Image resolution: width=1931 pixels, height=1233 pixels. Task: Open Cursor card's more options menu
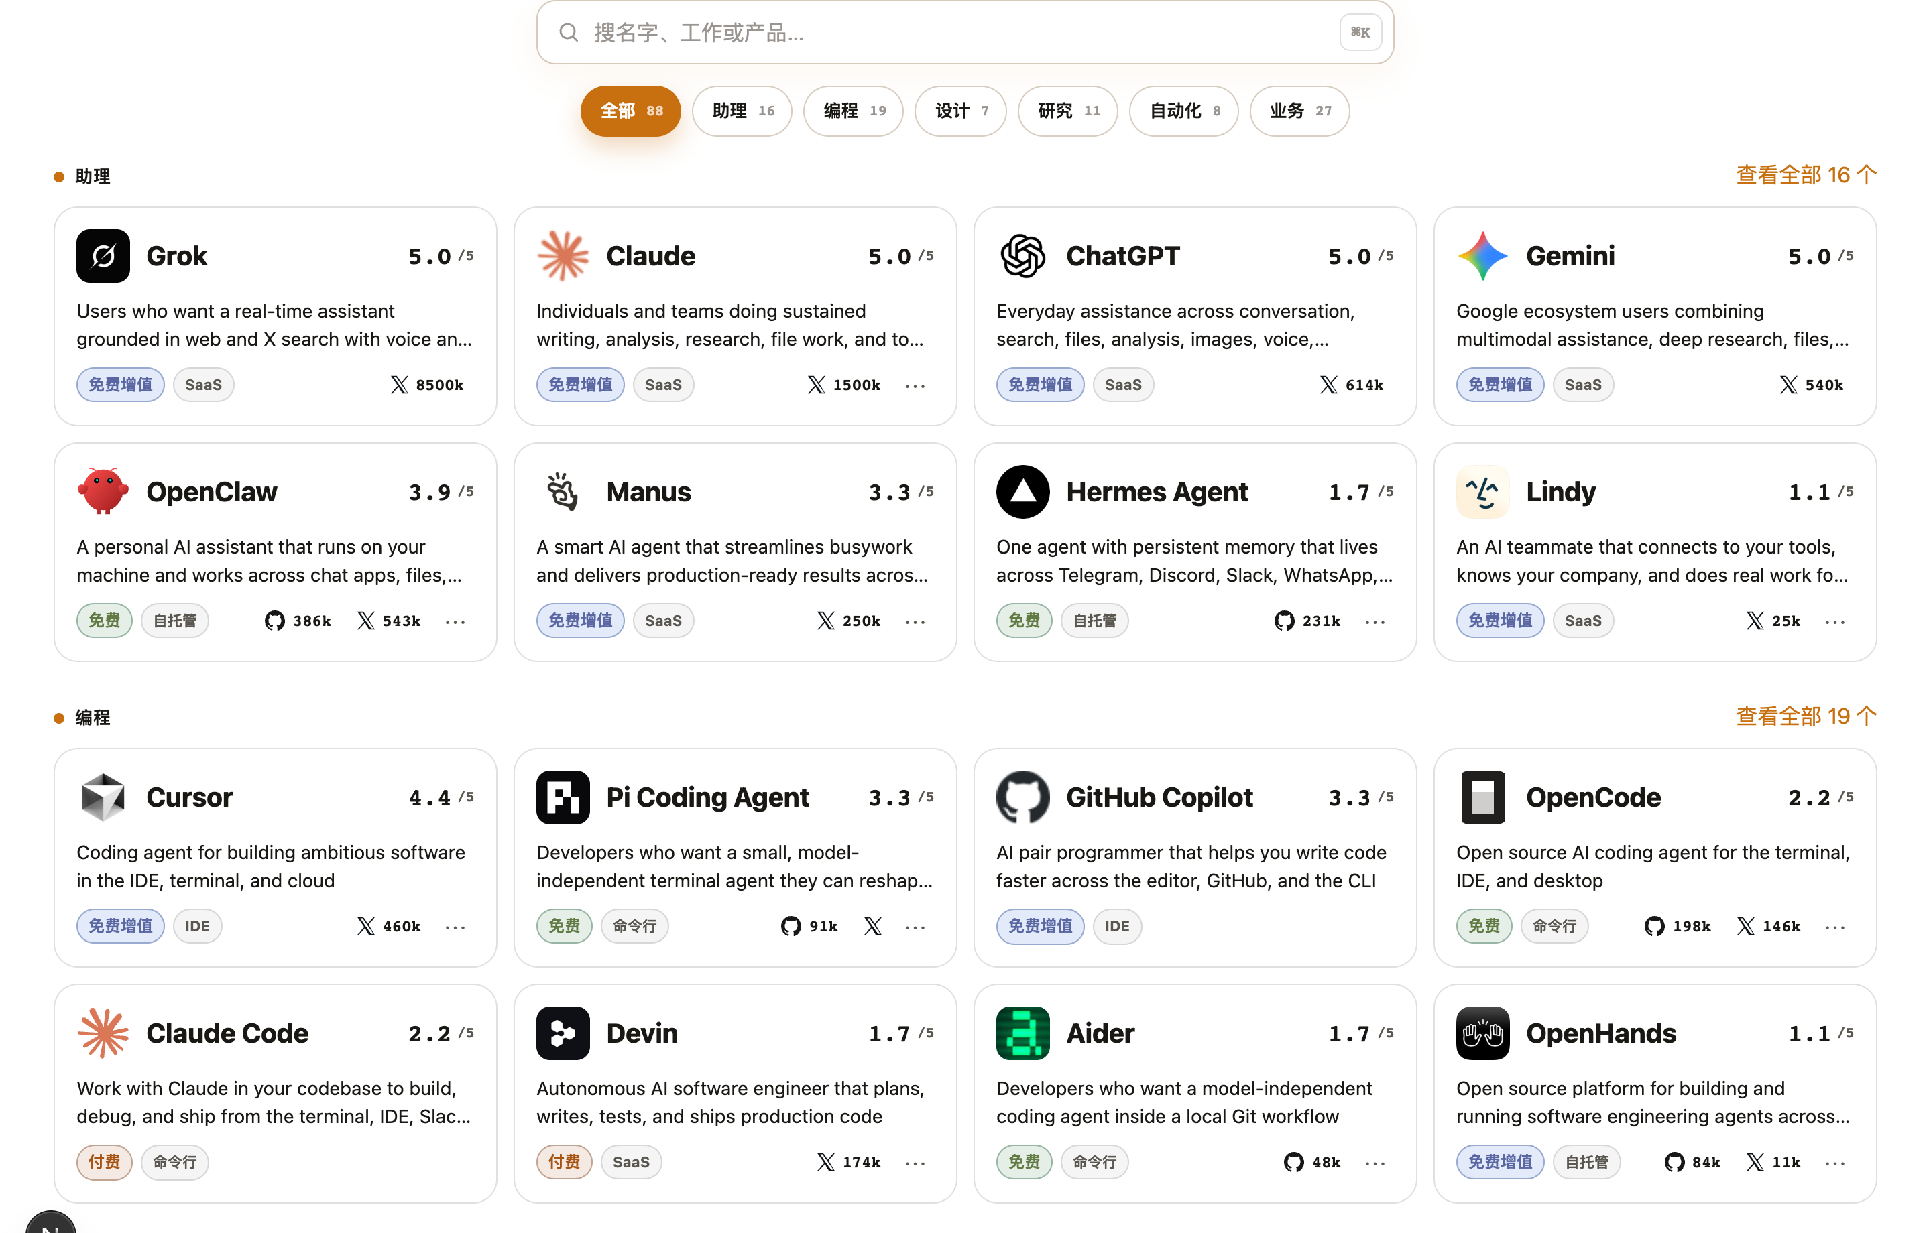pos(455,927)
